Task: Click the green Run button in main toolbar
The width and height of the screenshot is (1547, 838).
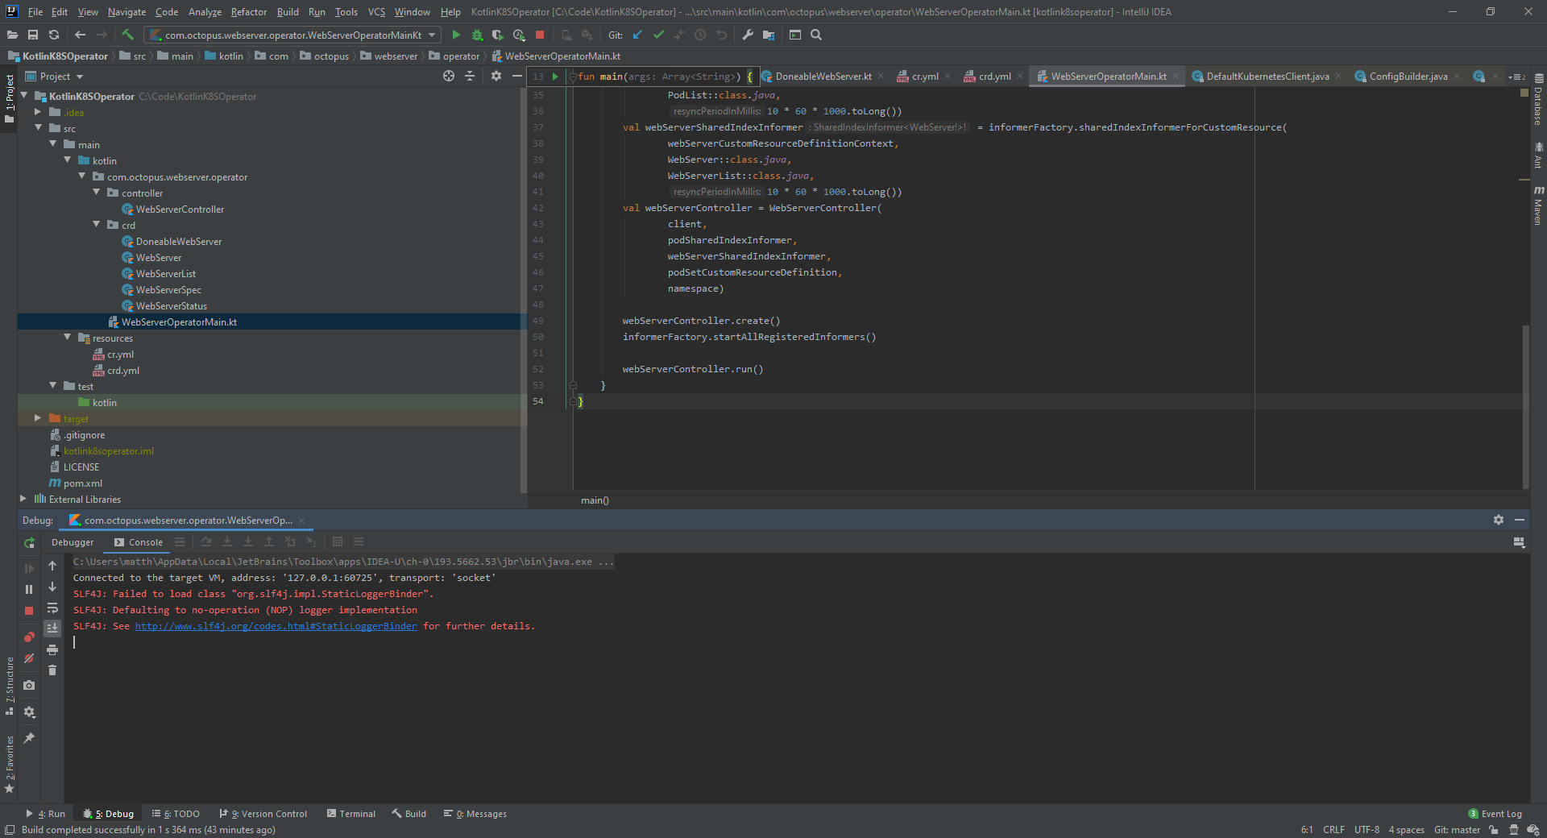Action: (x=456, y=35)
